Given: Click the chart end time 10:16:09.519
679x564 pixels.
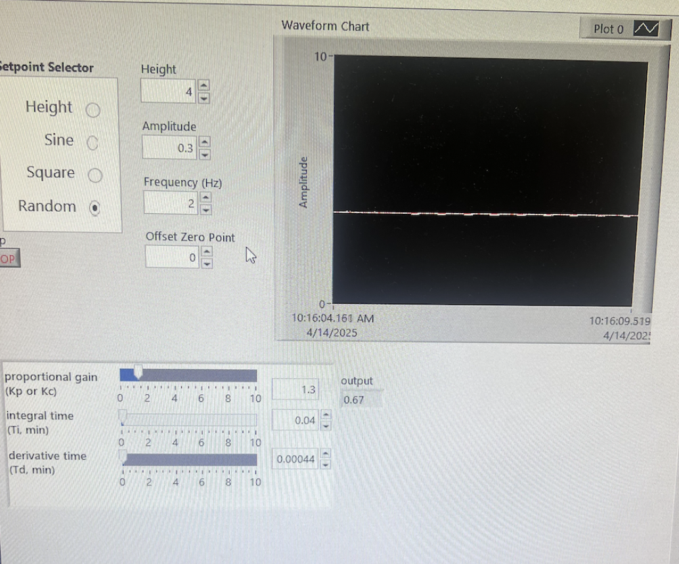Looking at the screenshot, I should tap(620, 321).
